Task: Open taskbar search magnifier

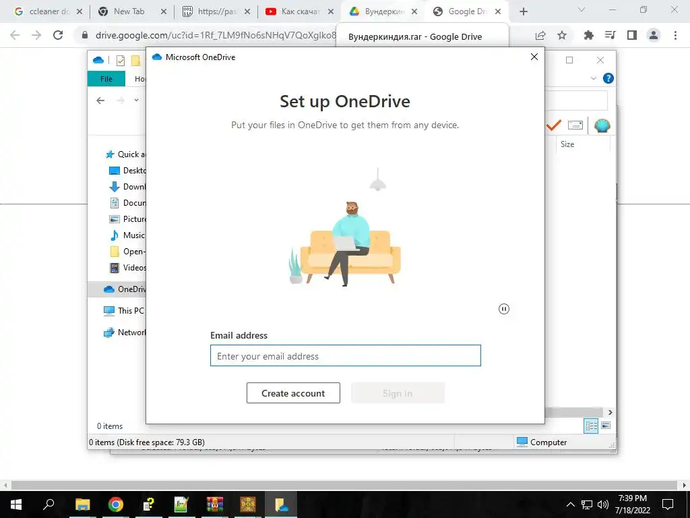Action: 49,505
